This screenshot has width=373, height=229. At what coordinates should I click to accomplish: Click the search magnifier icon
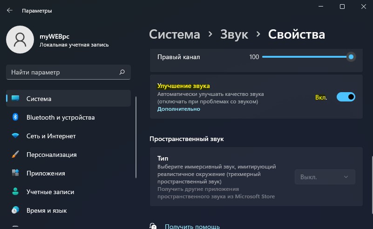coord(122,72)
